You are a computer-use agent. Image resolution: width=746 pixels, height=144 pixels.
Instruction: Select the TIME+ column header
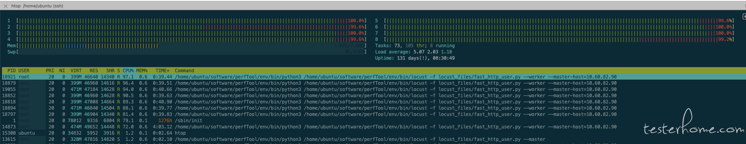point(162,71)
